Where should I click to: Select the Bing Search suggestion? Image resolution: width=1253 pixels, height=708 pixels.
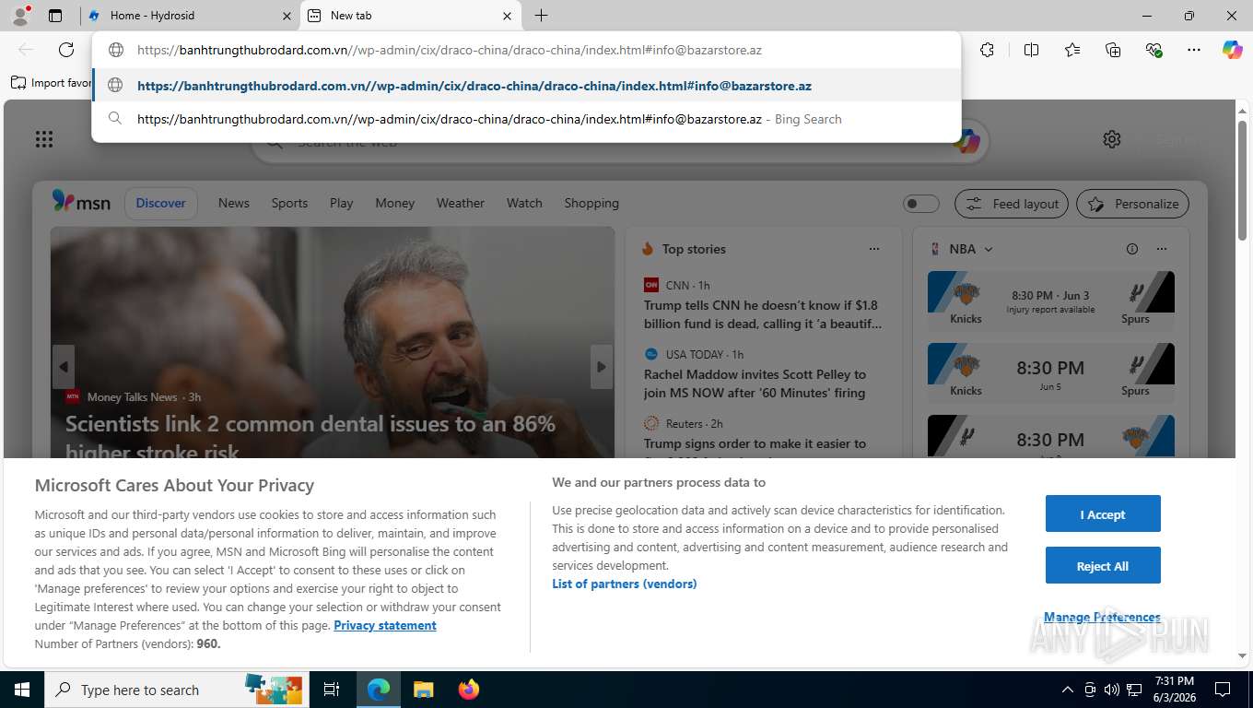tap(527, 119)
